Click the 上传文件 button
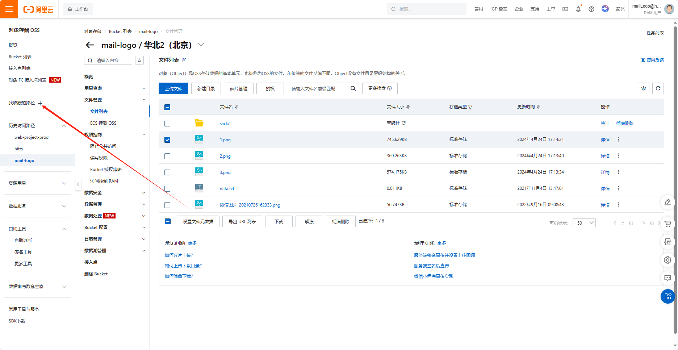This screenshot has height=350, width=678. (x=173, y=88)
